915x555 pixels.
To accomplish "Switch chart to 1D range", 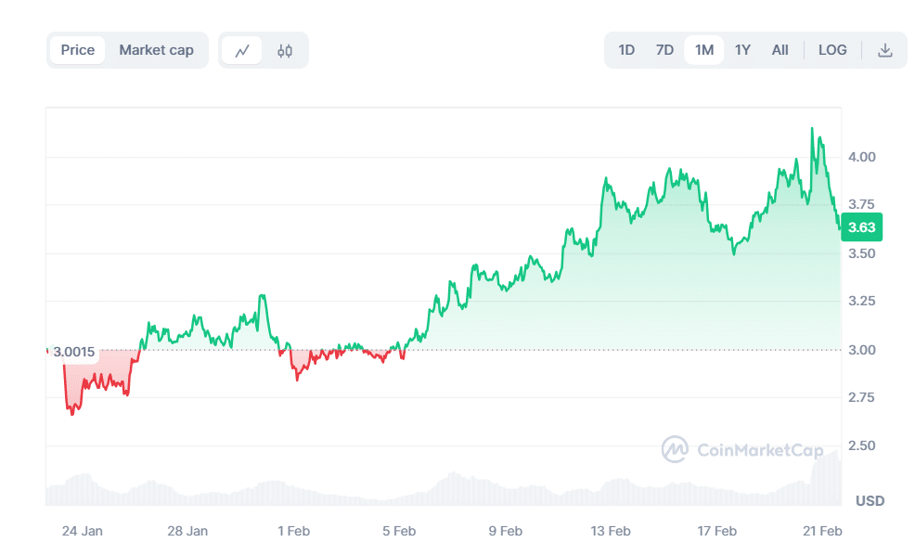I will pos(626,50).
